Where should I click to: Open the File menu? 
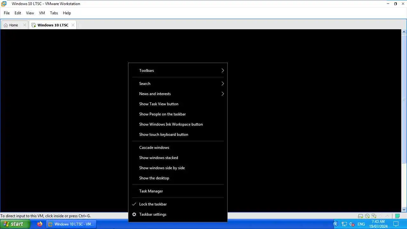7,13
